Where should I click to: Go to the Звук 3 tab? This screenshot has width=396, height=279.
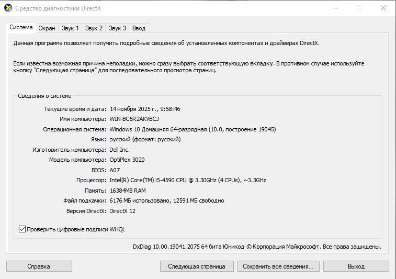click(x=117, y=28)
